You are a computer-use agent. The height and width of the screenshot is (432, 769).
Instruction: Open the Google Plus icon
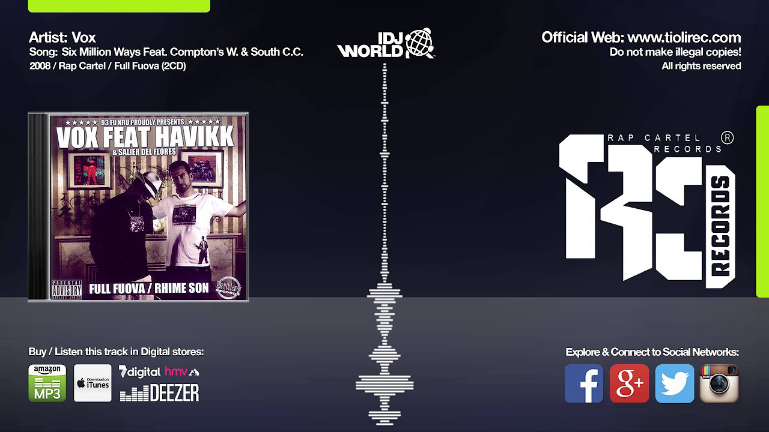630,383
